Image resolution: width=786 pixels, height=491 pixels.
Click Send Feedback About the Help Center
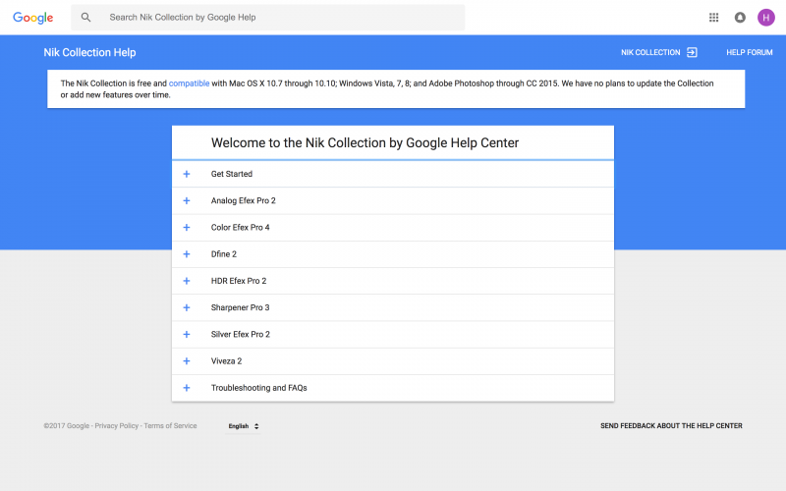(671, 426)
